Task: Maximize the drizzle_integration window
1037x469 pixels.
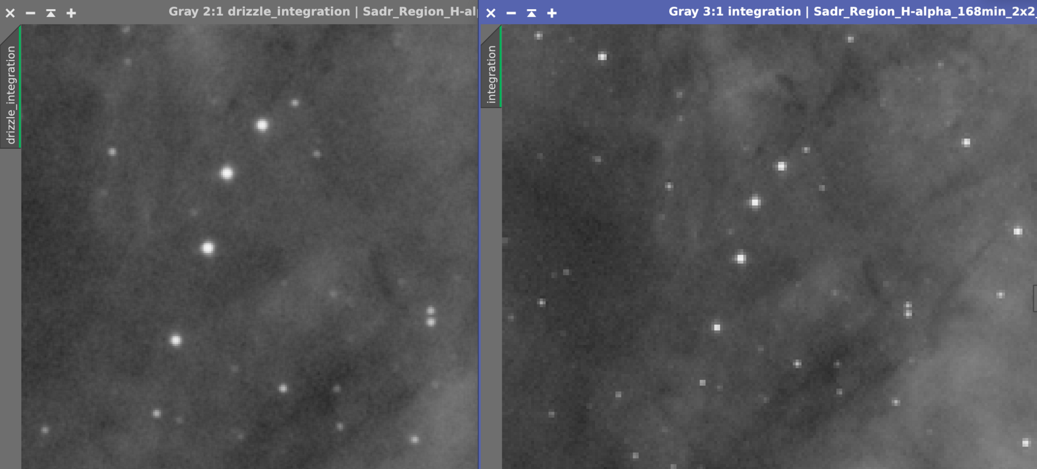Action: [51, 13]
